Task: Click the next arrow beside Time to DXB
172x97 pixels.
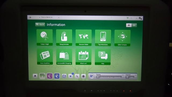Action: (59, 18)
